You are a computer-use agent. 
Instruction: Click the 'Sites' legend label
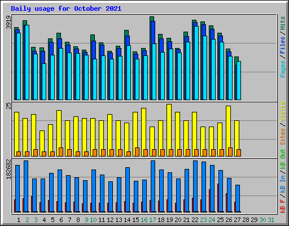(x=283, y=137)
